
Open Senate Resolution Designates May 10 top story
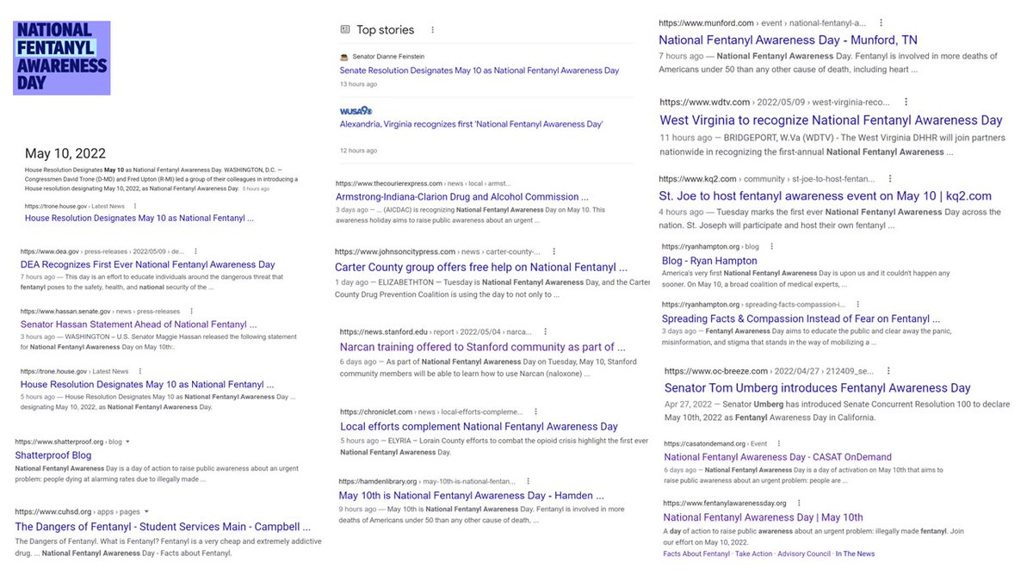[x=479, y=71]
